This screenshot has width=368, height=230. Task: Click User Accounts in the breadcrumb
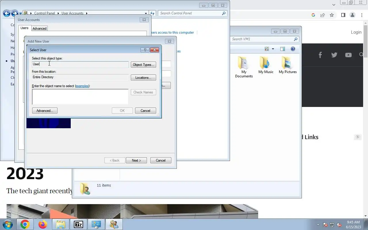(72, 13)
